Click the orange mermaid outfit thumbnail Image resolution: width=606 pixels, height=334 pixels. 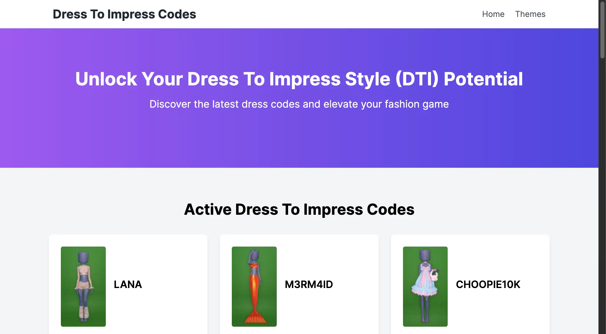pos(254,286)
